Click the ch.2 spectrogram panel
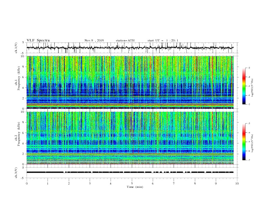Viewport: 267px width, 206px height. (130, 138)
